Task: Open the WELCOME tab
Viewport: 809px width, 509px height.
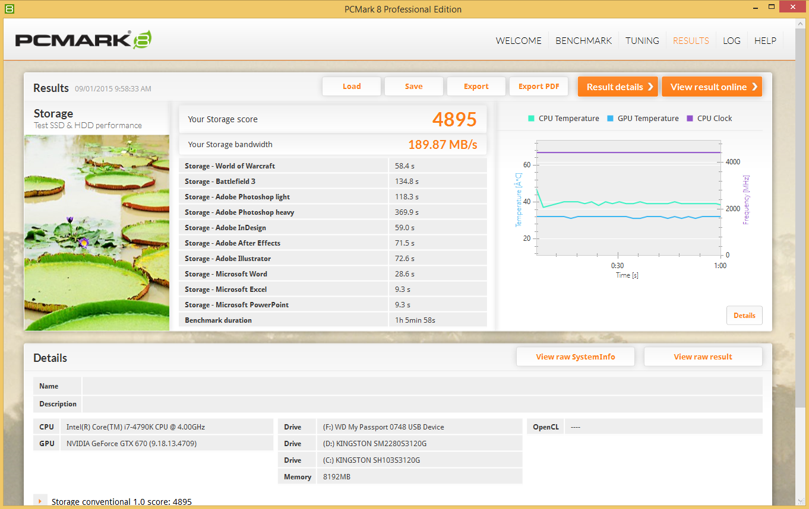Action: [519, 40]
